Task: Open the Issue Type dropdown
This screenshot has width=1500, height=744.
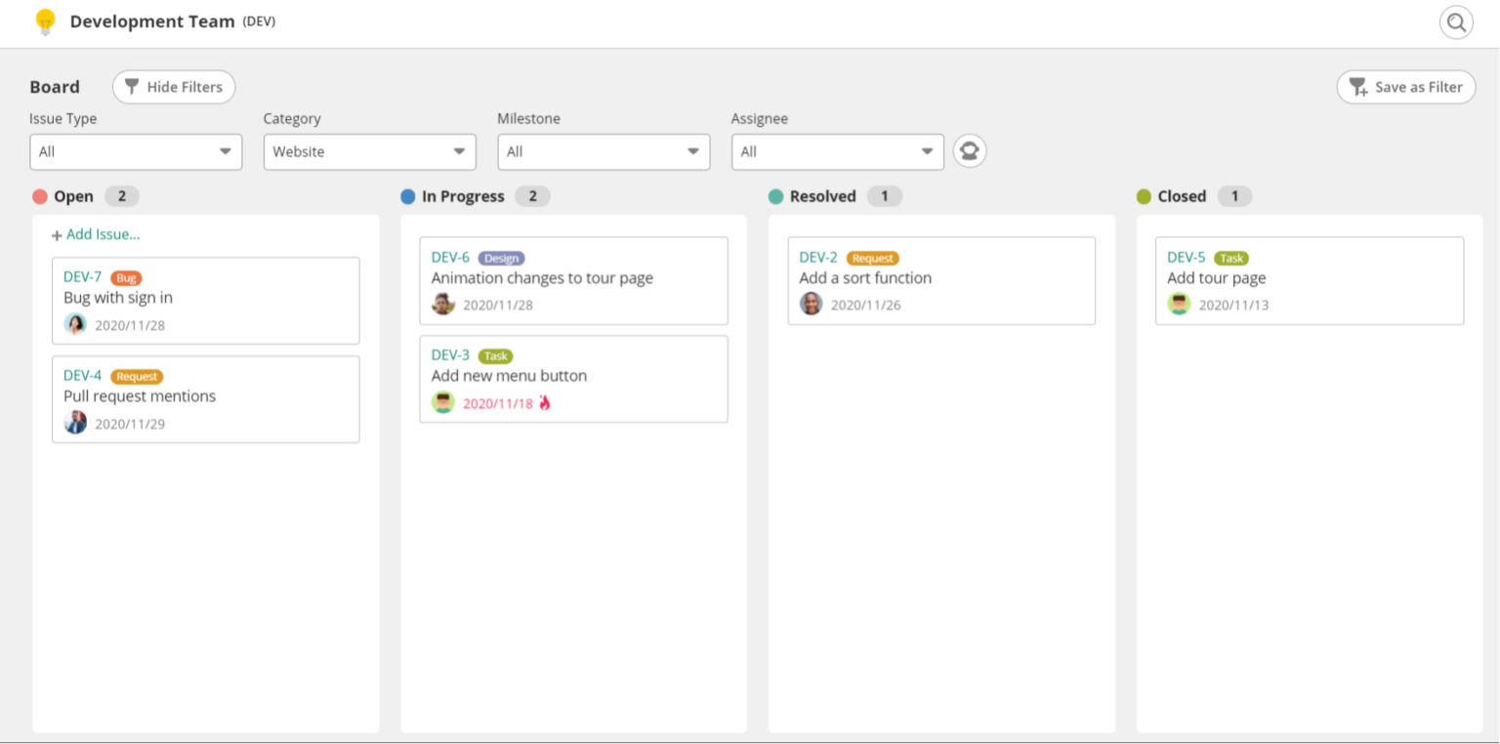Action: click(136, 151)
